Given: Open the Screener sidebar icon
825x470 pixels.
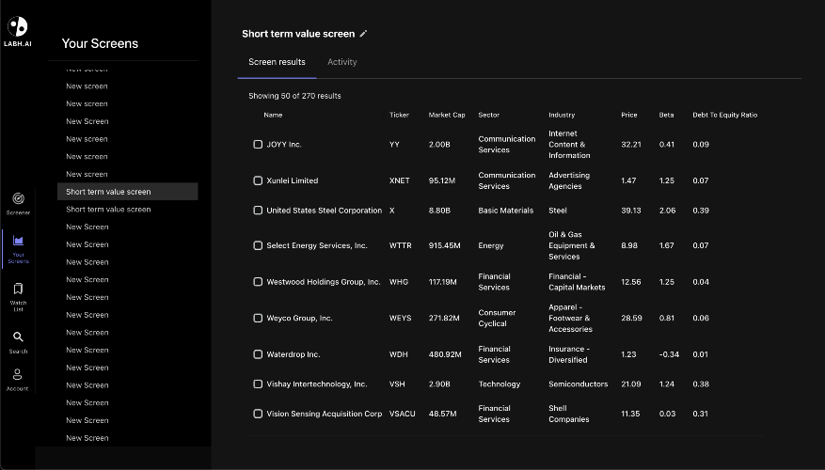Looking at the screenshot, I should (18, 198).
